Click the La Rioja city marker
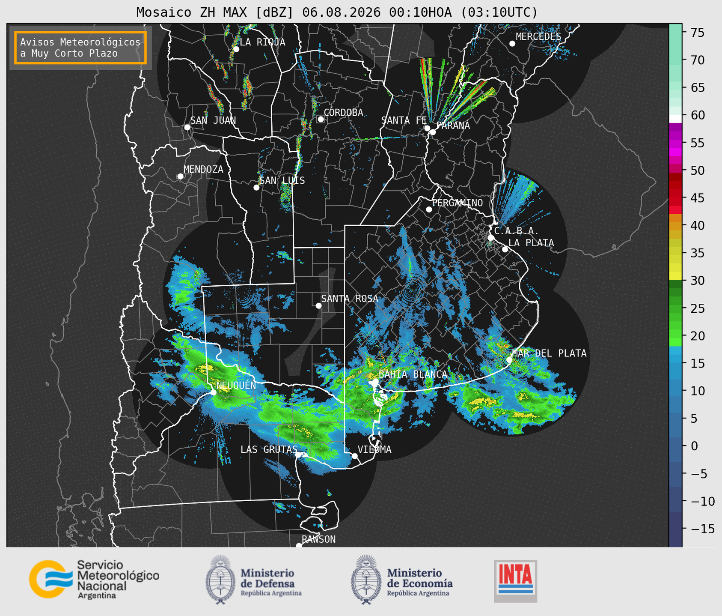 click(236, 49)
